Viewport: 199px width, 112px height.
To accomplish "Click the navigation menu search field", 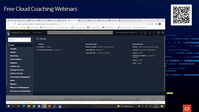I will click(19, 40).
